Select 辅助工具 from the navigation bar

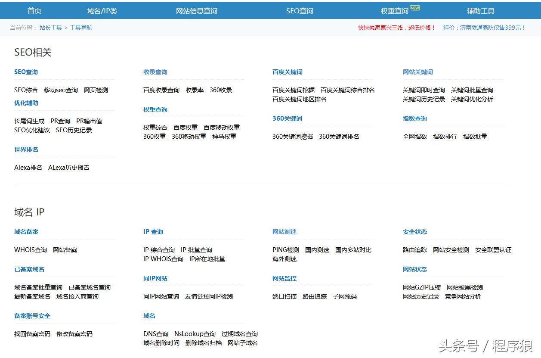pyautogui.click(x=480, y=10)
